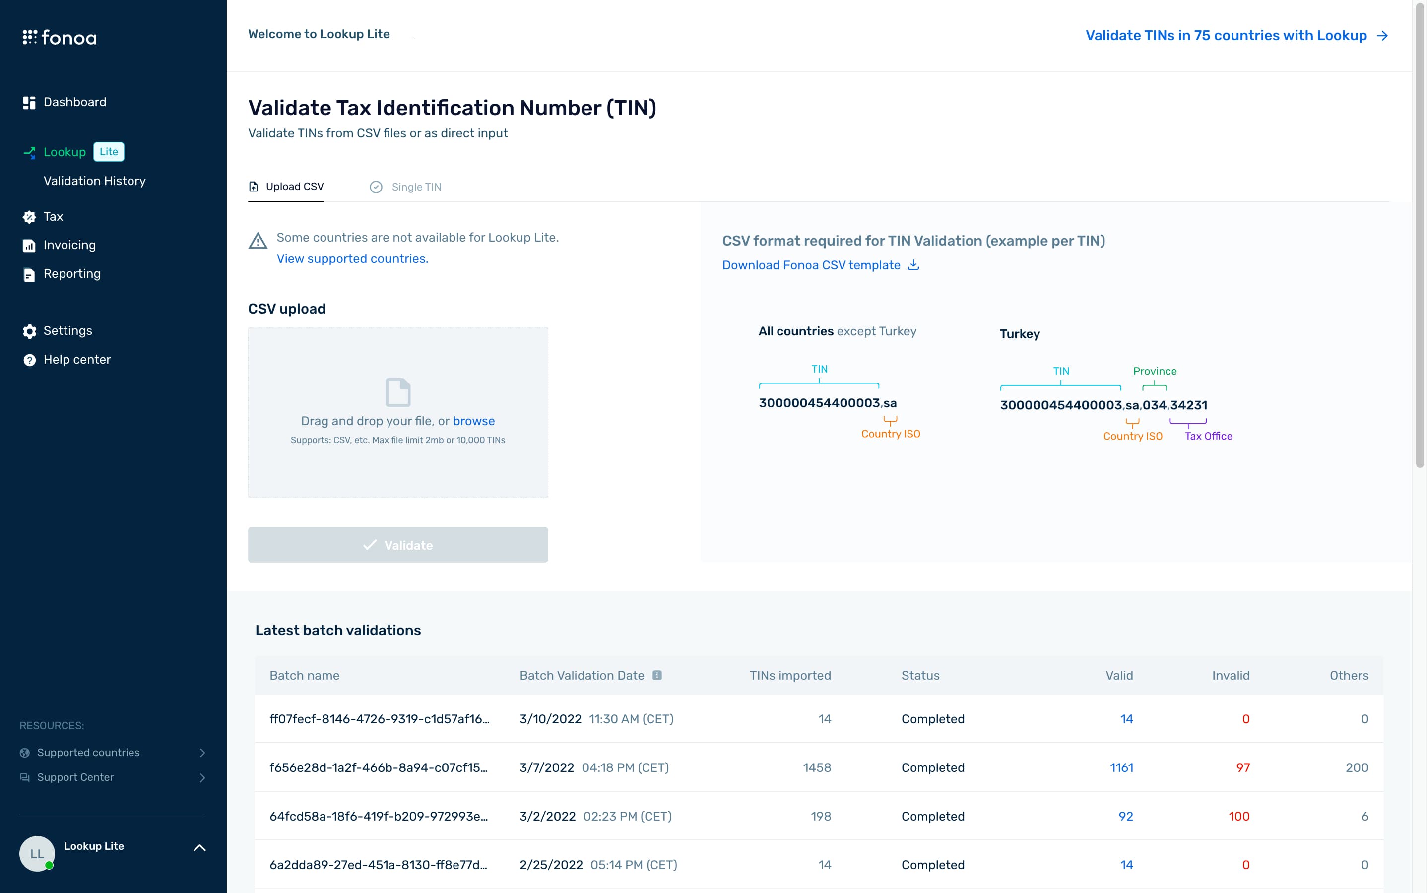This screenshot has height=893, width=1427.
Task: Click the Reporting document icon
Action: click(x=29, y=275)
